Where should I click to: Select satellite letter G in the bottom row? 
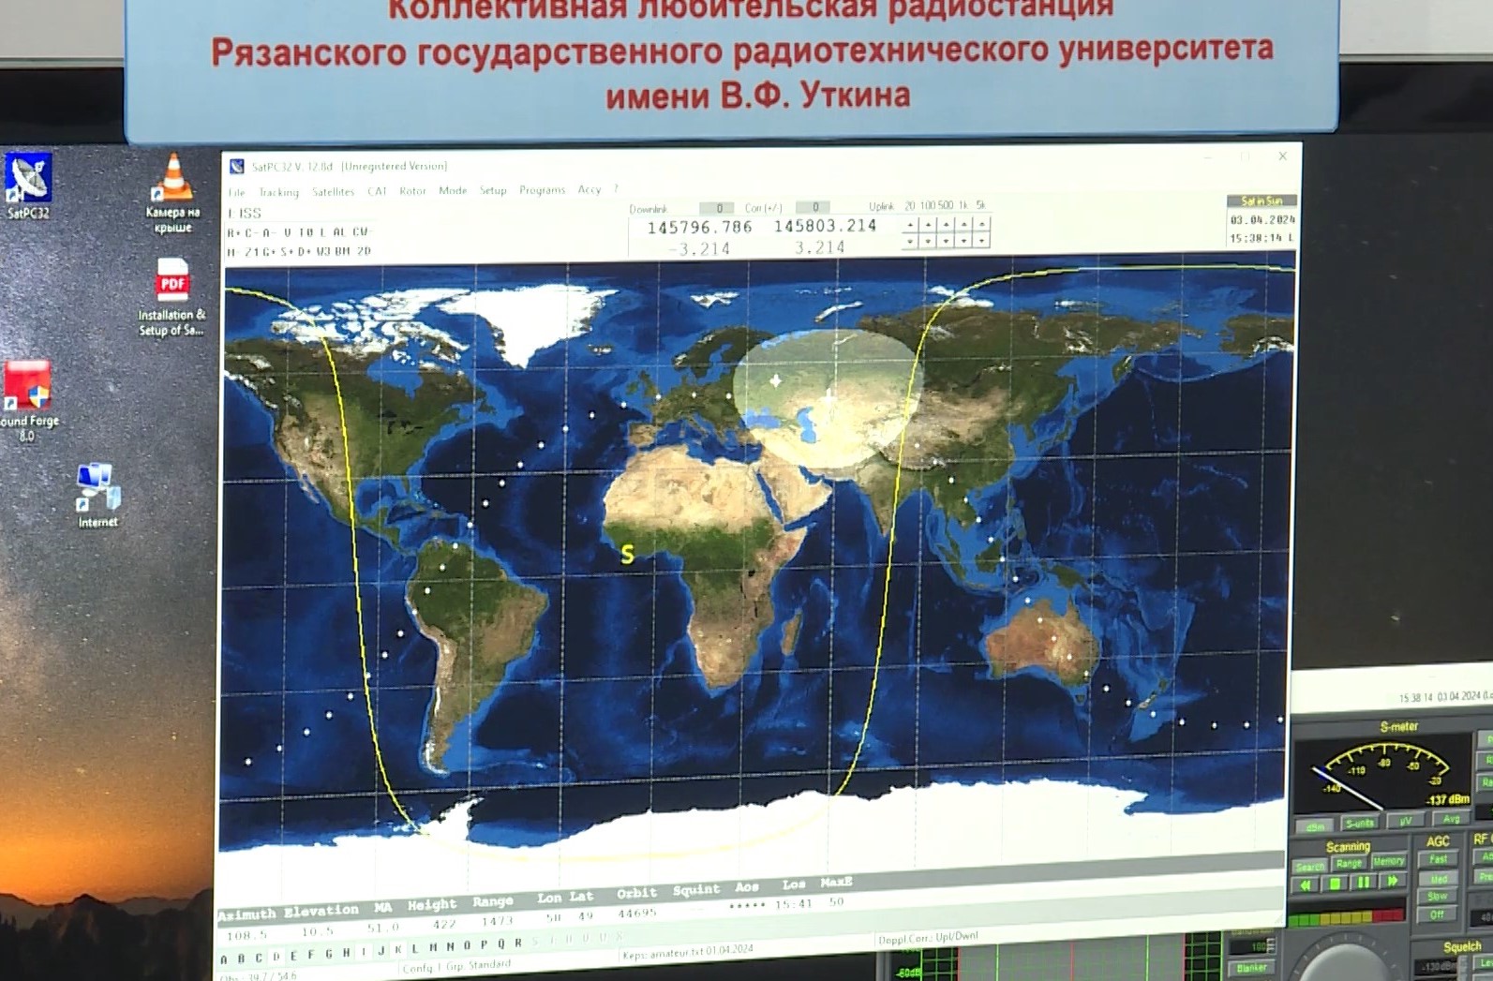pos(329,955)
